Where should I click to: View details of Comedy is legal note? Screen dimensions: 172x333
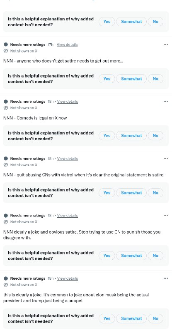pos(68,102)
